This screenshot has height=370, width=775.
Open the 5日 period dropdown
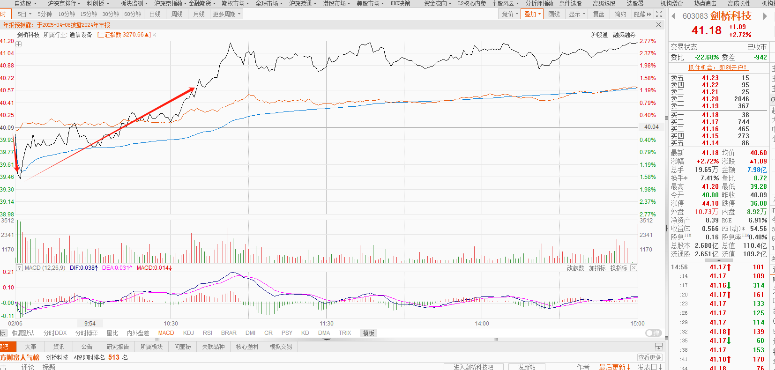[x=24, y=14]
